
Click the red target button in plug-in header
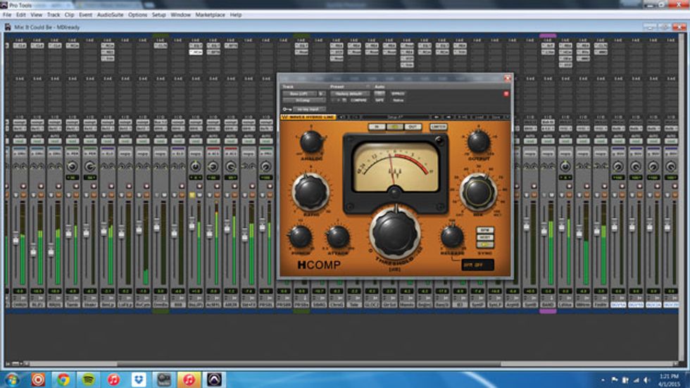click(506, 94)
